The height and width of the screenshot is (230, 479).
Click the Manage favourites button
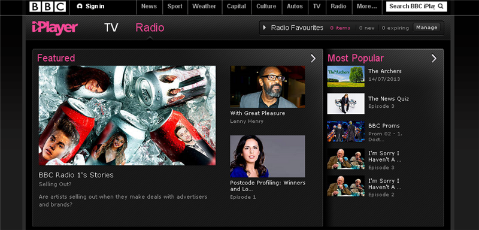pyautogui.click(x=427, y=28)
